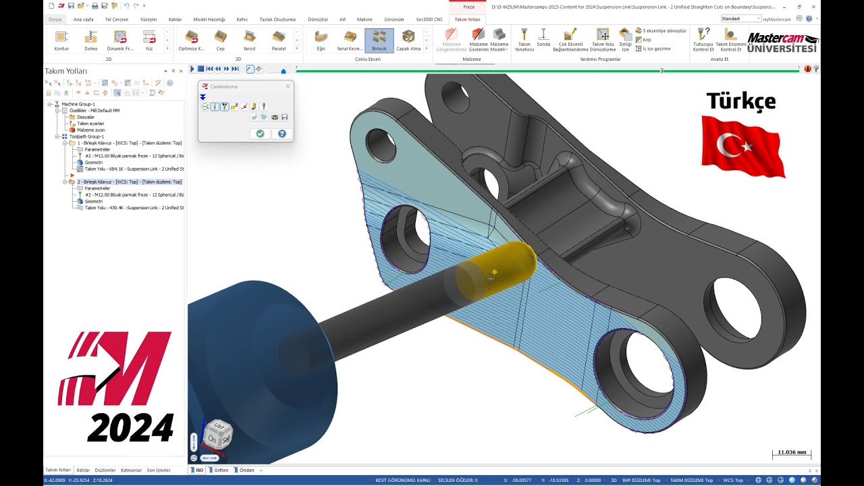
Task: Choose the Delme drilling toolpath
Action: tap(91, 40)
